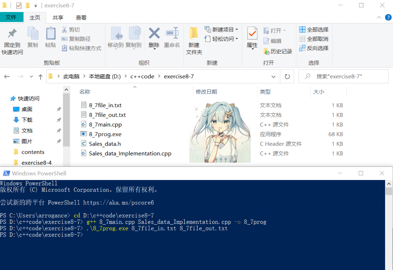Viewport: 393px width, 270px height.
Task: Select the file 8_7file_in.txt
Action: 105,105
